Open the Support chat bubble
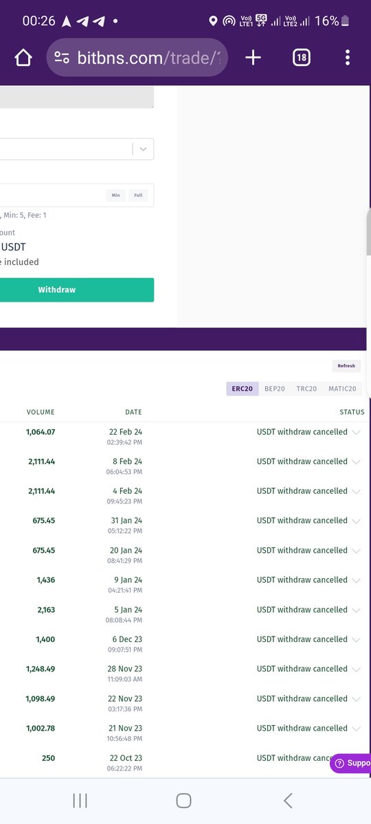This screenshot has height=824, width=371. coord(351,763)
